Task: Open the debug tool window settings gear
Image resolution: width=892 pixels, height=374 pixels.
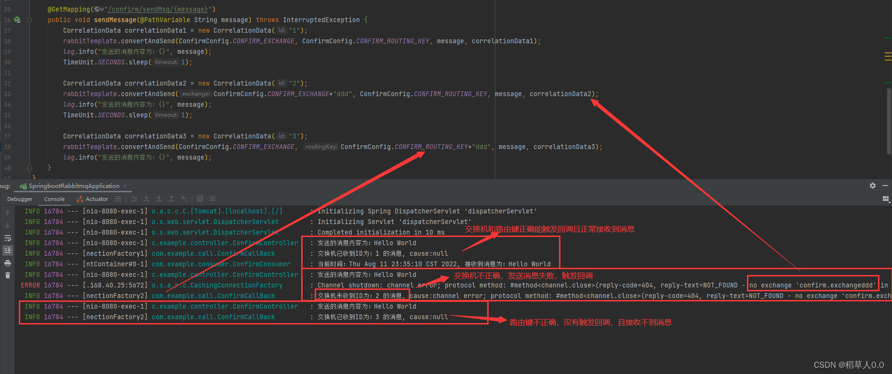Action: tap(873, 186)
